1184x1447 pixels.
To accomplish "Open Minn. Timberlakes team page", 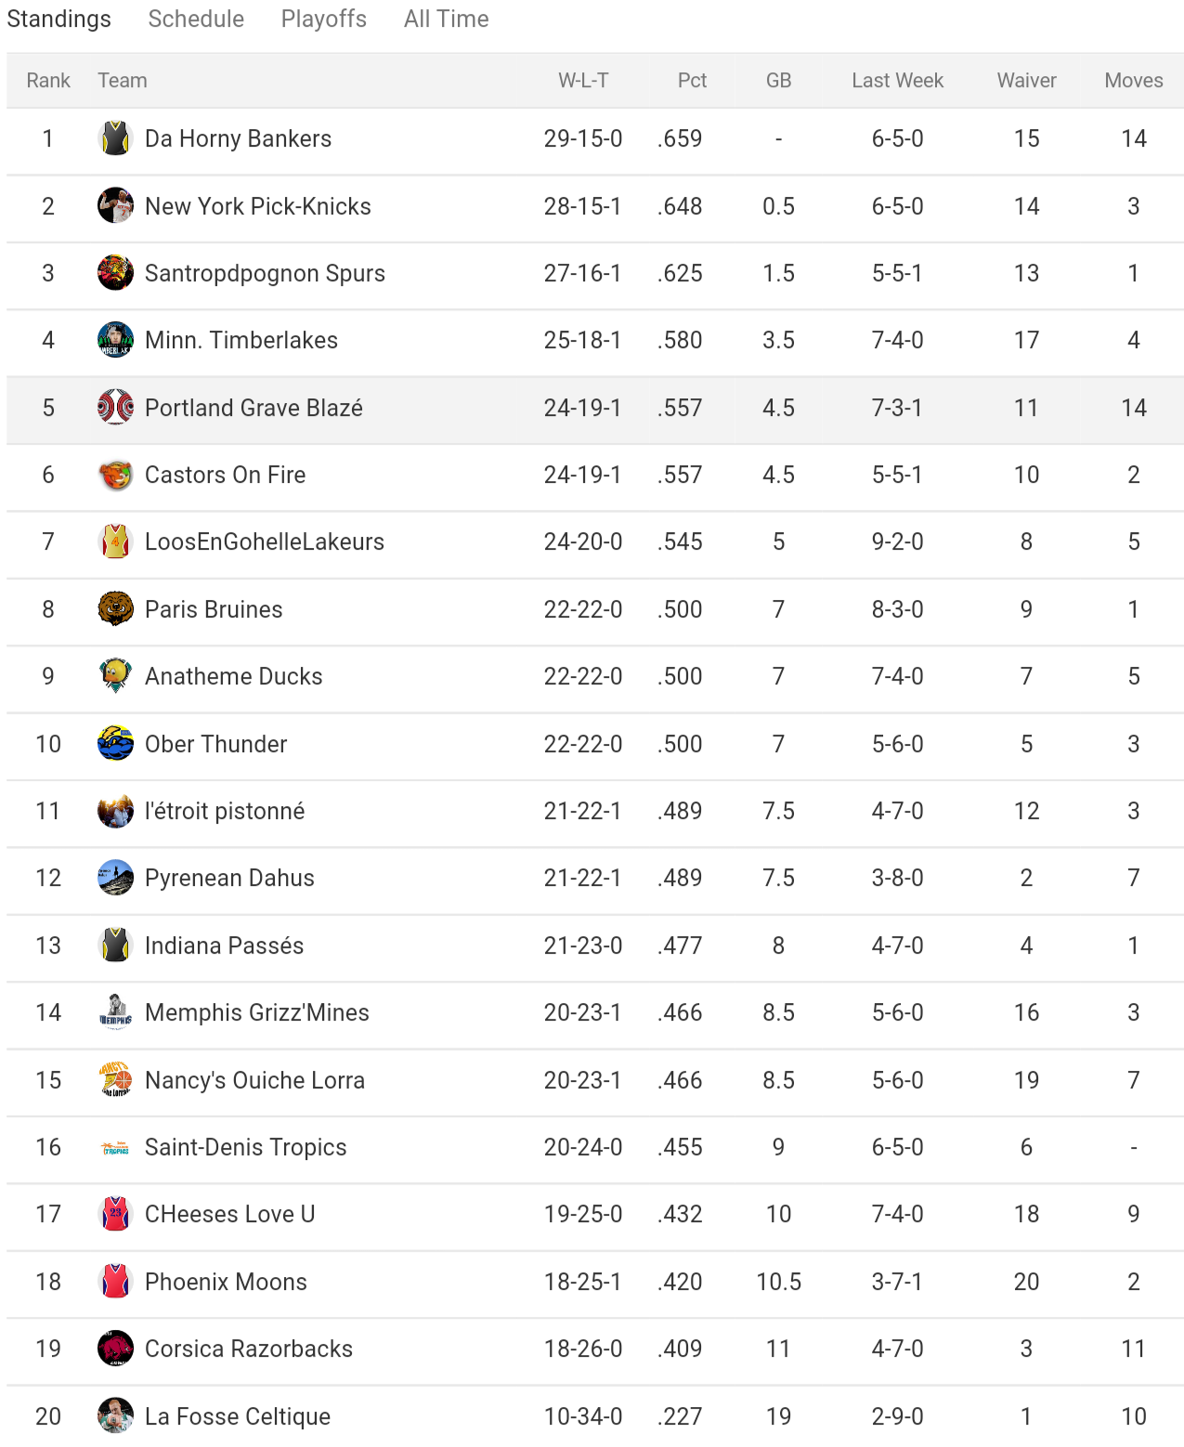I will point(241,340).
